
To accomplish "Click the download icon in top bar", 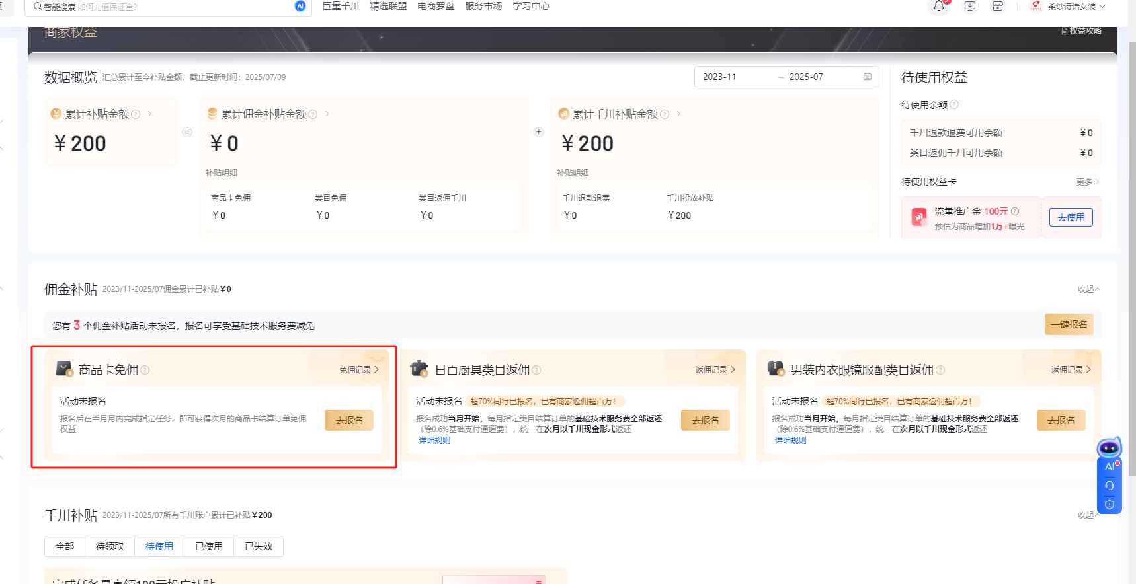I will pyautogui.click(x=970, y=6).
